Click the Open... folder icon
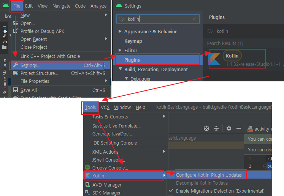The width and height of the screenshot is (284, 196). tap(16, 23)
